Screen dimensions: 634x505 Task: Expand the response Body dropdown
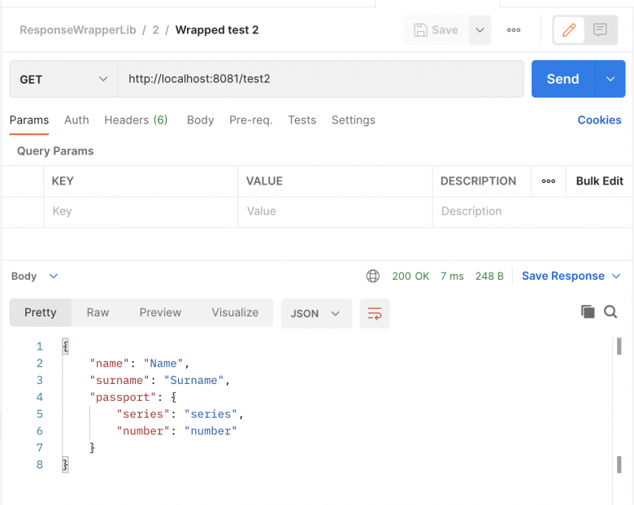tap(35, 276)
